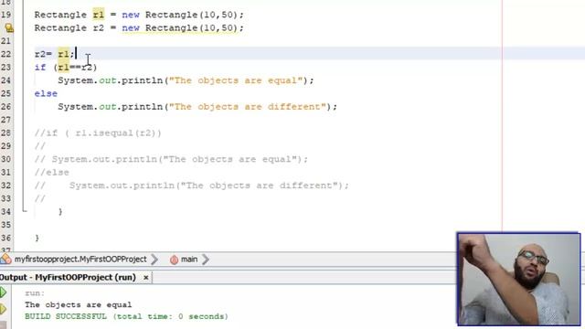Click the main method icon in breadcrumbs
This screenshot has width=585, height=329.
tap(174, 260)
